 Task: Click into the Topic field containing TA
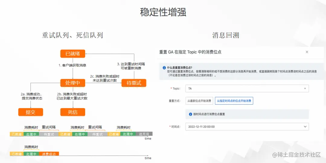(247, 88)
